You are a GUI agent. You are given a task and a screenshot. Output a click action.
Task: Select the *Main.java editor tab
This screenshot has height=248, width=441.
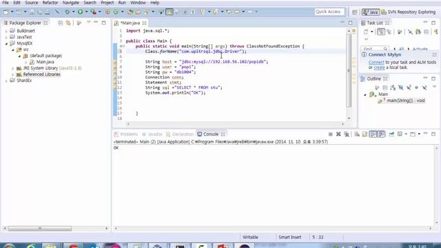pos(130,23)
